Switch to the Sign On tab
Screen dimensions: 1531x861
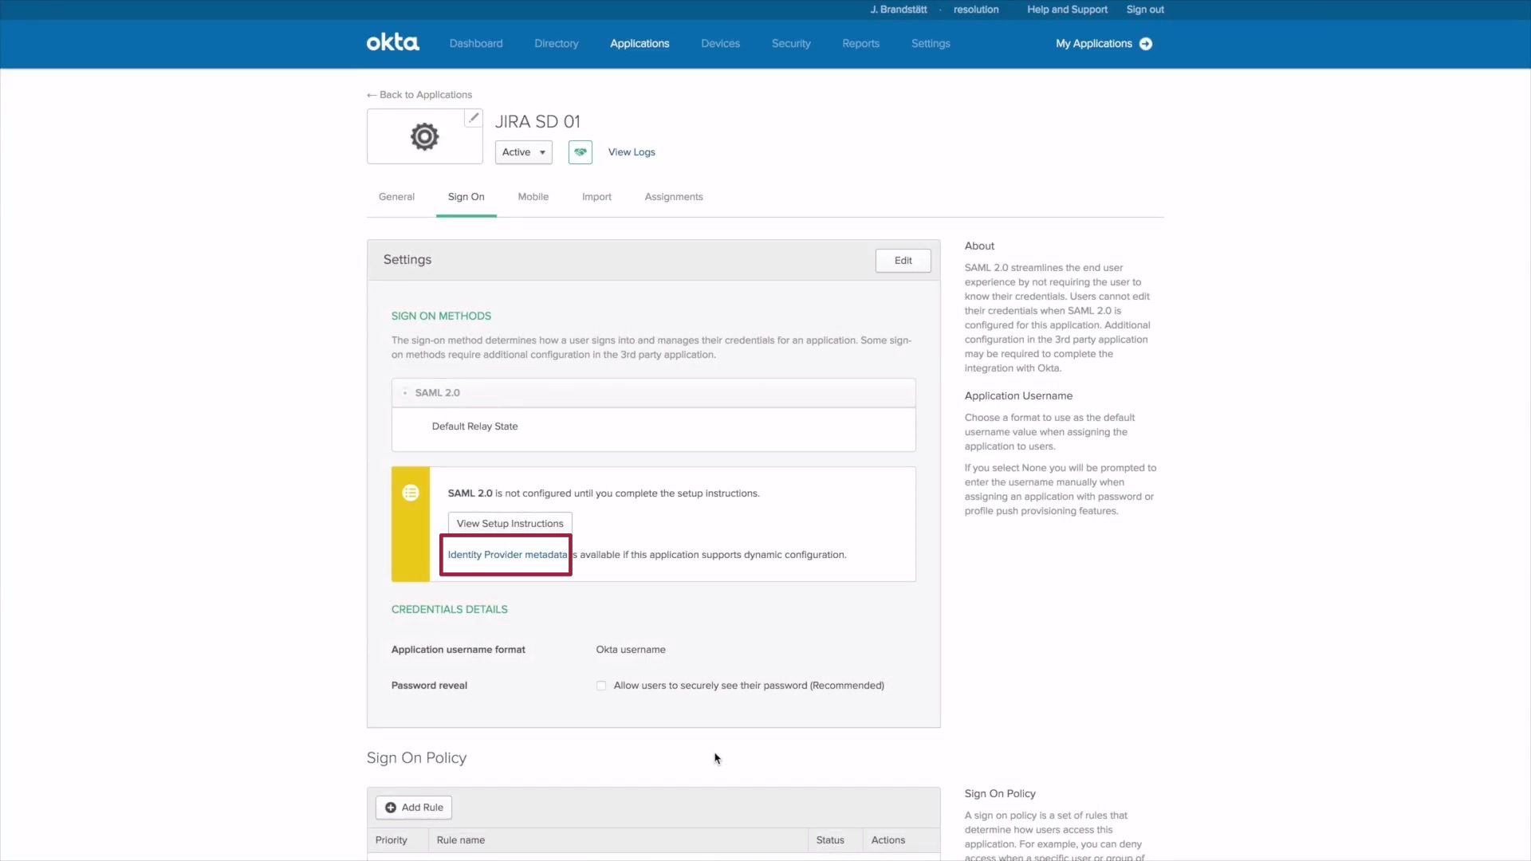coord(466,197)
